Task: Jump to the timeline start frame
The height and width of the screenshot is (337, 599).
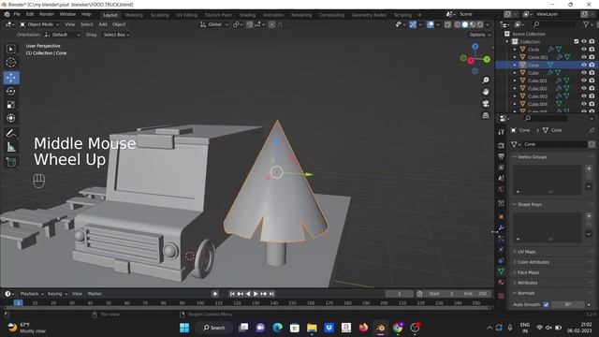Action: tap(232, 294)
